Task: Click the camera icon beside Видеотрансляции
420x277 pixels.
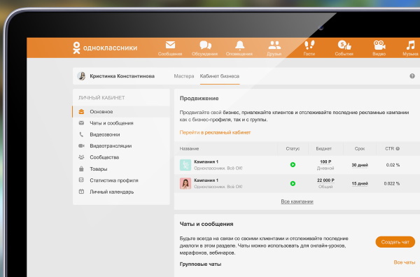Action: pos(81,146)
